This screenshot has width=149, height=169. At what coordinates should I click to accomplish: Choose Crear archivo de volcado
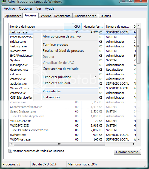tap(66, 69)
